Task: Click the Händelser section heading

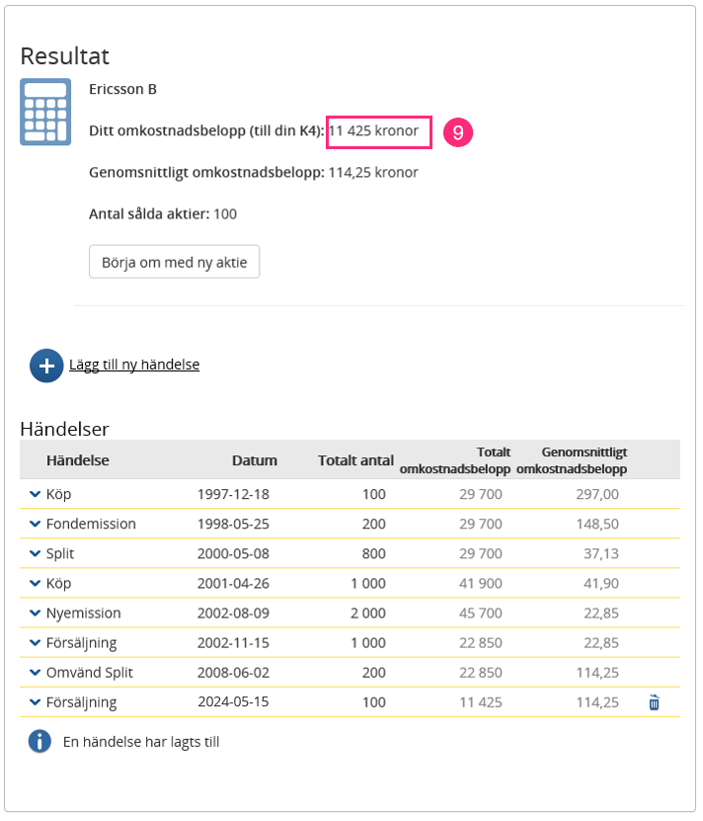Action: 64,429
